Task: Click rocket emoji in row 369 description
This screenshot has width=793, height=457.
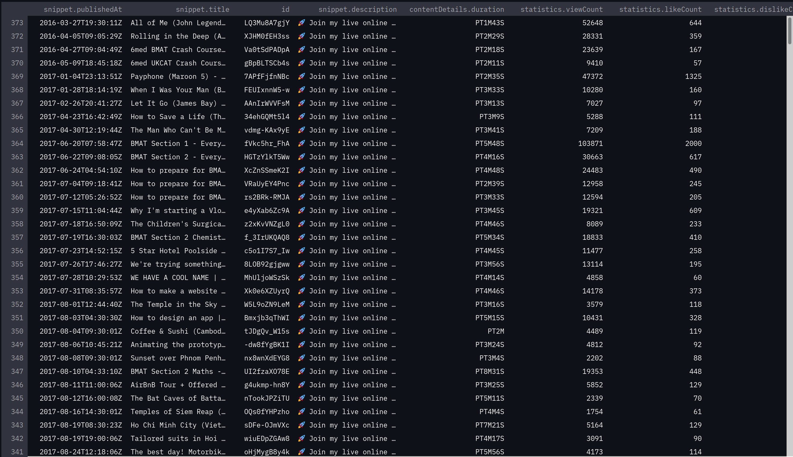Action: click(301, 77)
